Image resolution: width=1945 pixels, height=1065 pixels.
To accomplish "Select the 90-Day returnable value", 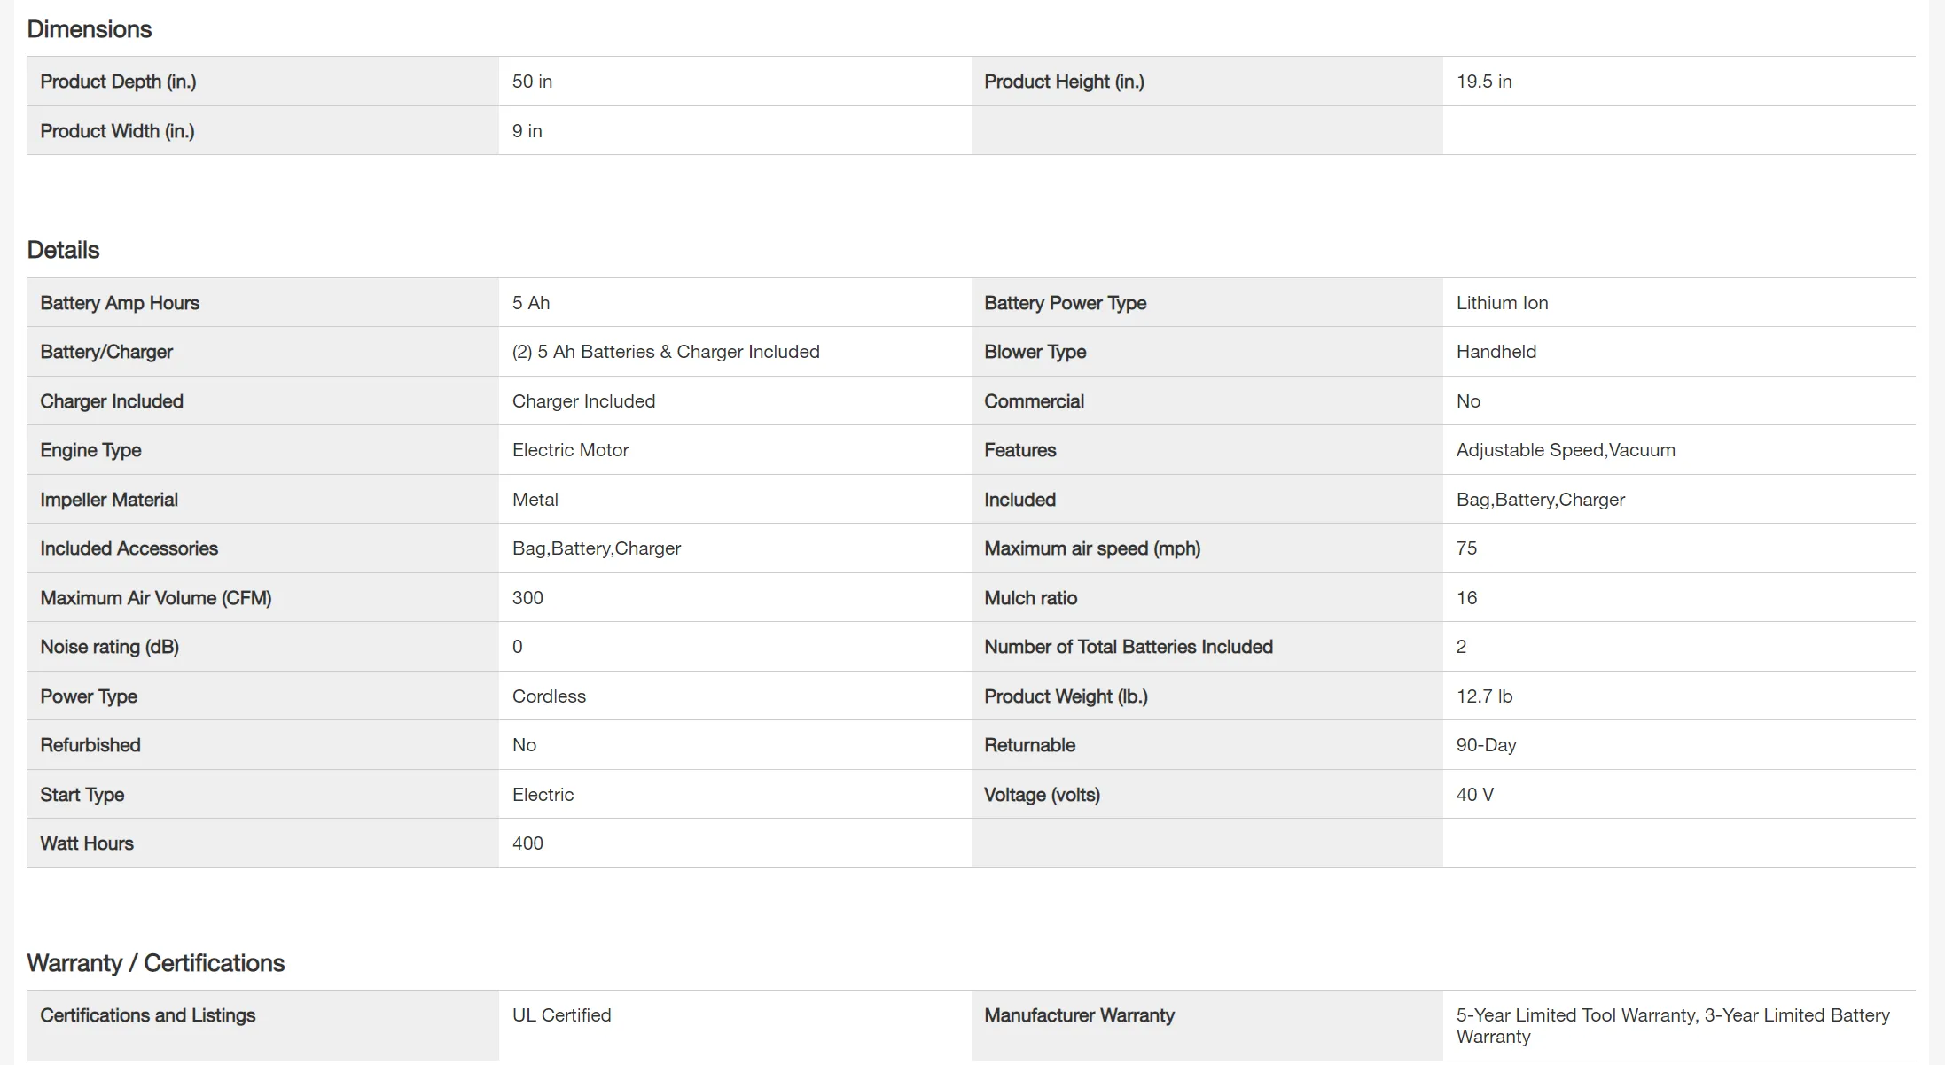I will pyautogui.click(x=1486, y=745).
